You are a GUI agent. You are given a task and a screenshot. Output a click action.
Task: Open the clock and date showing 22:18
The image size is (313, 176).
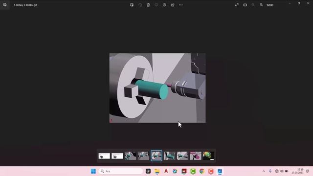click(297, 171)
